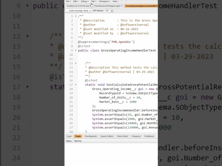Open the View State panel tab
The image size is (222, 166).
[x=122, y=136]
